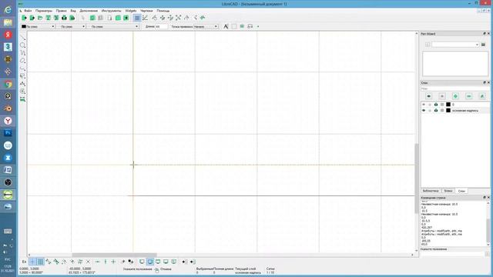The width and height of the screenshot is (493, 277).
Task: Select the zoom magnifier tool in left toolbar
Action: click(x=22, y=92)
